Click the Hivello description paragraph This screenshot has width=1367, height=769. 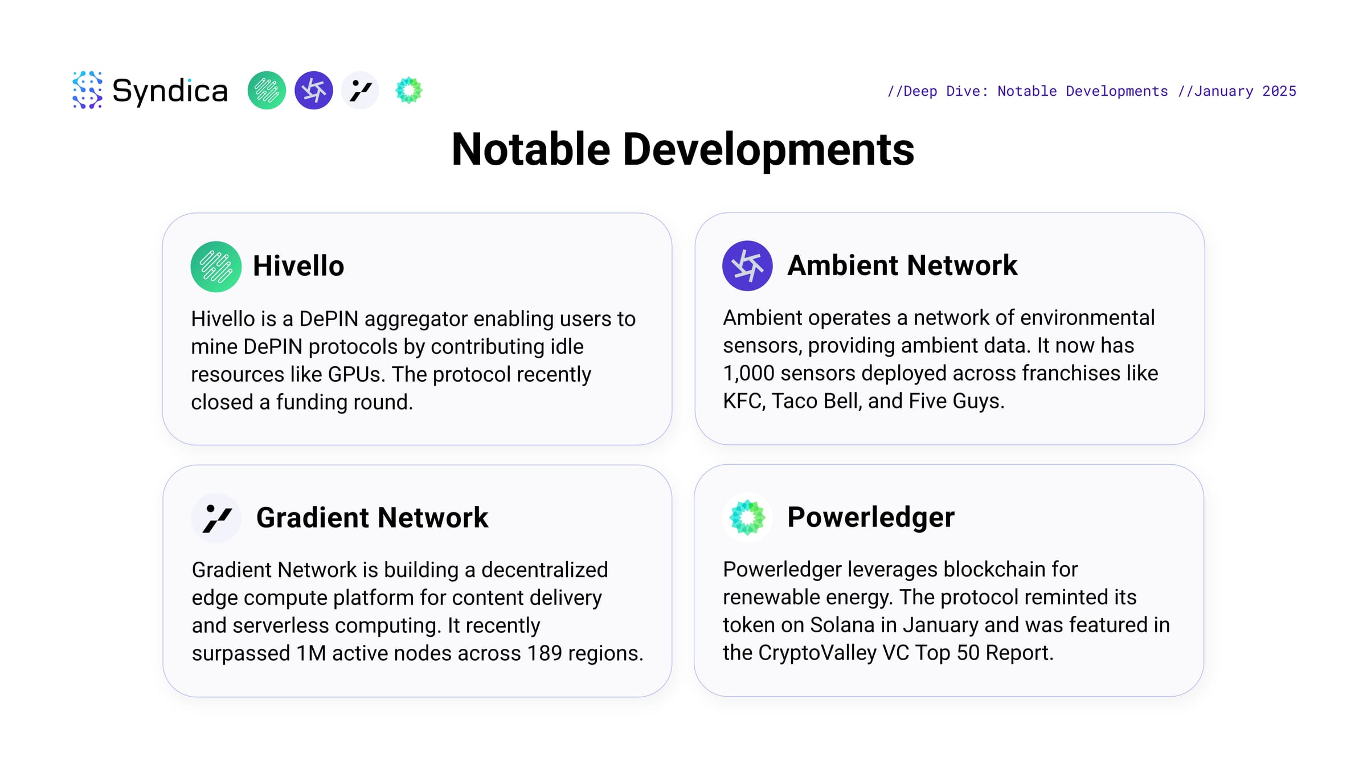[413, 360]
